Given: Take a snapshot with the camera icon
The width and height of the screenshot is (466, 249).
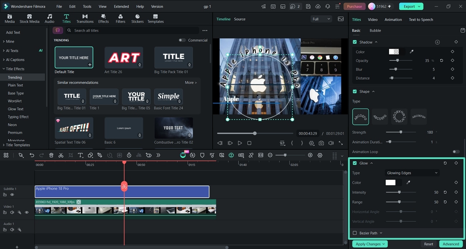Looking at the screenshot, I should tap(321, 143).
